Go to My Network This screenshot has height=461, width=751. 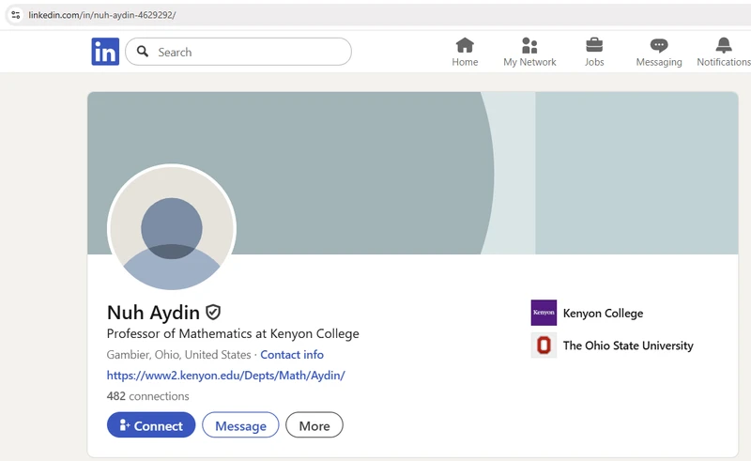click(x=529, y=46)
